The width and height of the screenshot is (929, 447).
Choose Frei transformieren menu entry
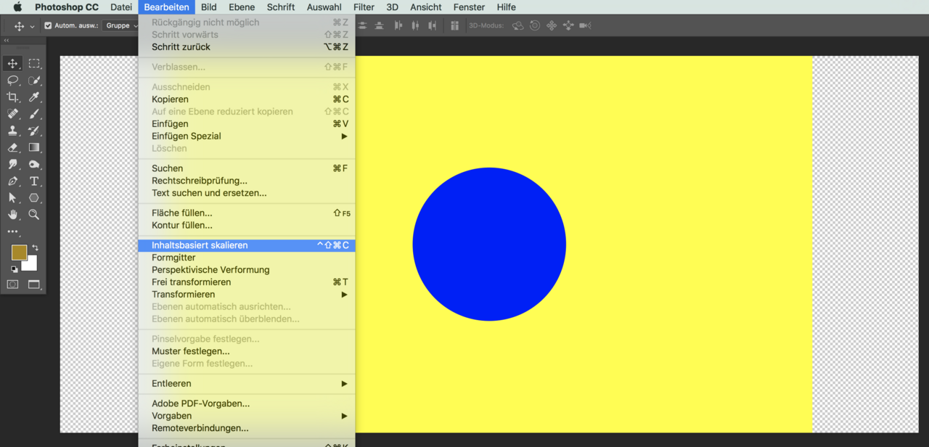click(247, 282)
